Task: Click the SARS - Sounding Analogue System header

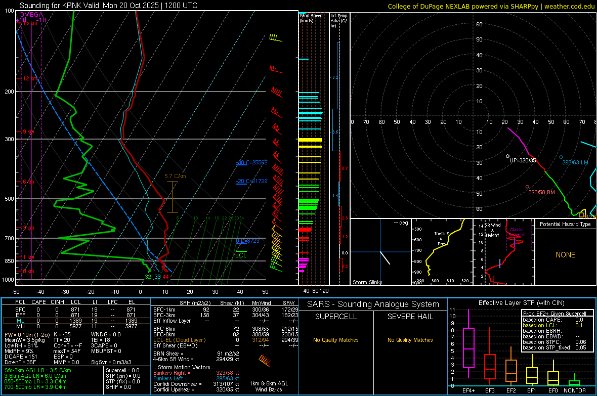Action: pyautogui.click(x=373, y=304)
